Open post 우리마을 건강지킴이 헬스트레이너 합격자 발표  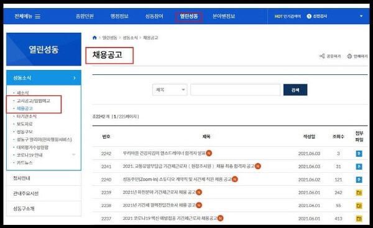164,154
